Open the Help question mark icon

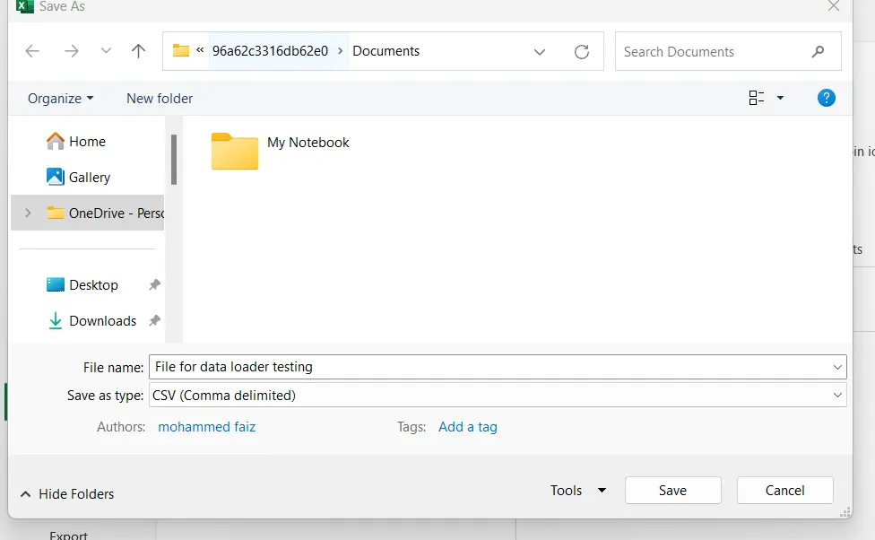point(827,98)
